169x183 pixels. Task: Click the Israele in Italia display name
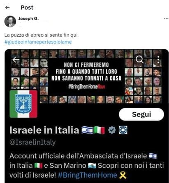tap(44, 130)
